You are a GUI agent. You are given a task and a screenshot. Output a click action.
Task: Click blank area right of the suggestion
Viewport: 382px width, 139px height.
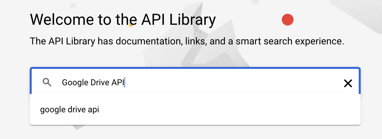(x=226, y=110)
